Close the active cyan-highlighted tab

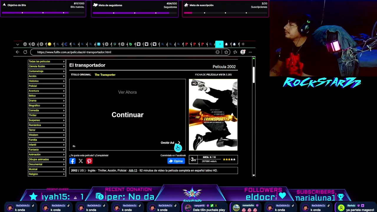(x=220, y=44)
